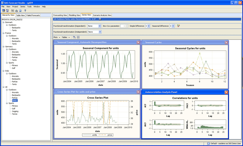Viewport: 243px width, 146px height.
Task: Select Tennis under UK Sports
Action: point(15,114)
